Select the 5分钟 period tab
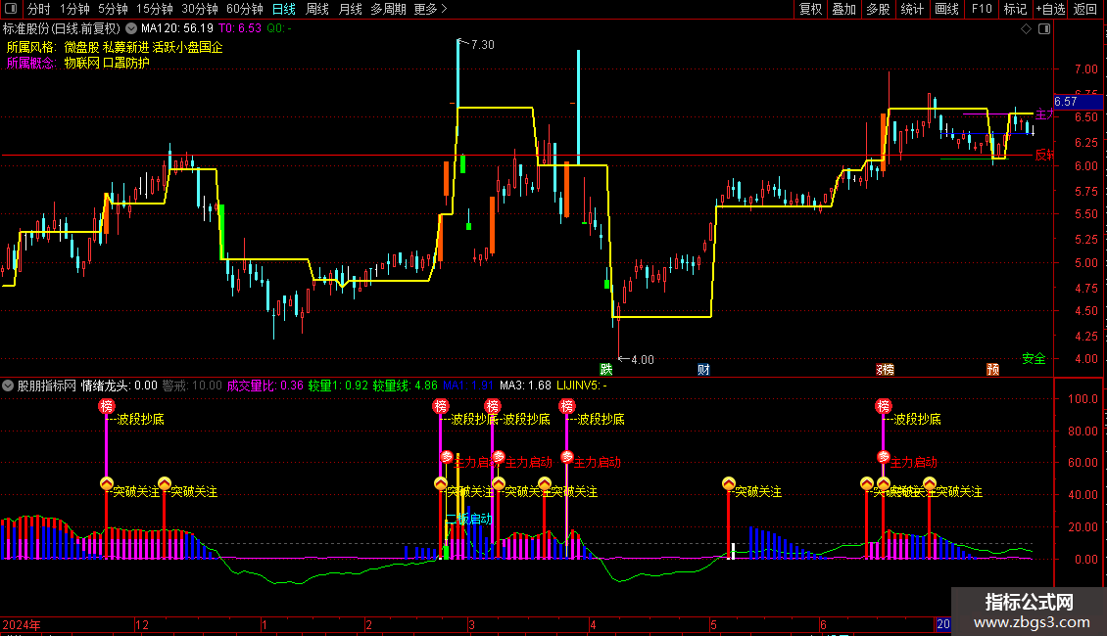1107x636 pixels. [x=113, y=9]
